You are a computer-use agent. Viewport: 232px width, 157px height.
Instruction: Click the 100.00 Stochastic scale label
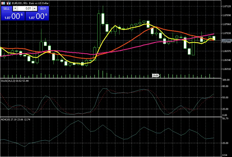(x=226, y=80)
